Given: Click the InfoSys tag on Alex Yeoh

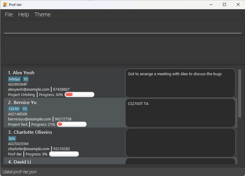Looking at the screenshot, I should (14, 79).
